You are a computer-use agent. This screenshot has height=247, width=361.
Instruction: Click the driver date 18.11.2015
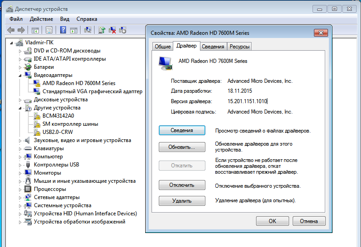[240, 91]
